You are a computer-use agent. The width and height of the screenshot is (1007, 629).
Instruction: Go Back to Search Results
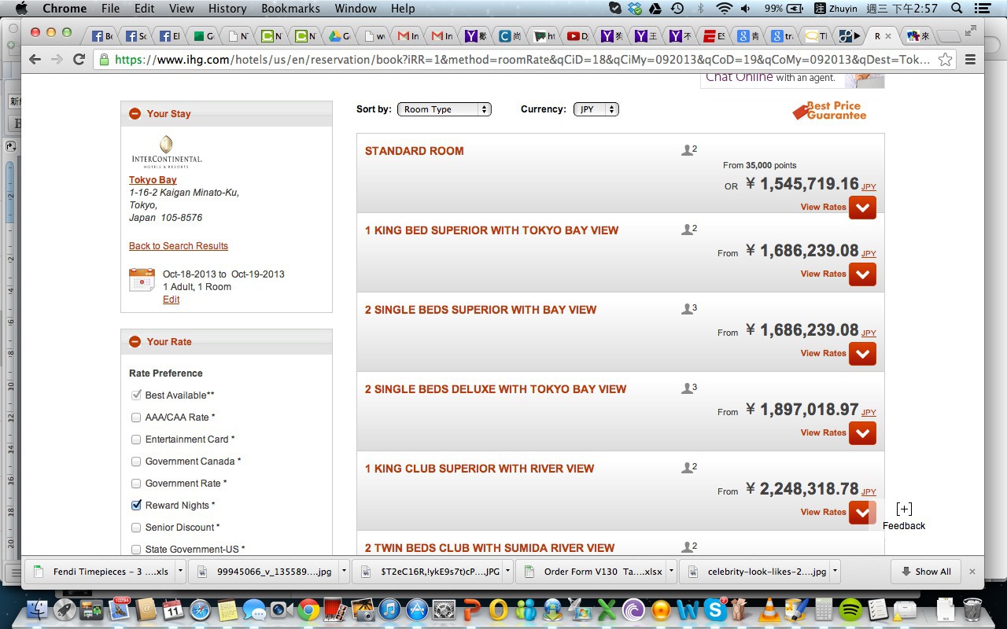[179, 246]
